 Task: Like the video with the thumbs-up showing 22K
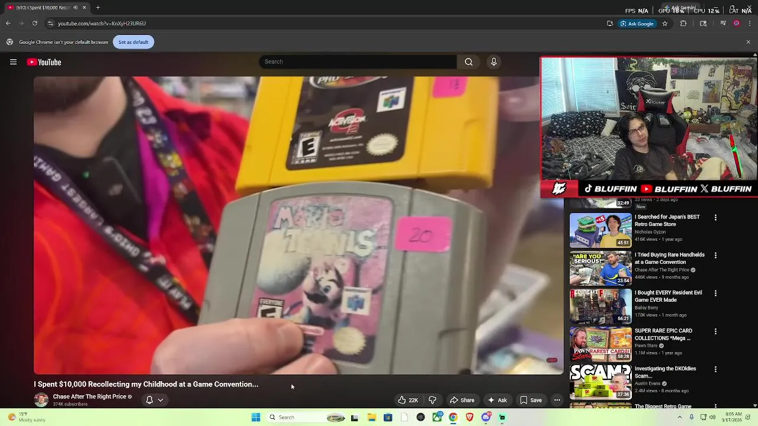pos(408,400)
